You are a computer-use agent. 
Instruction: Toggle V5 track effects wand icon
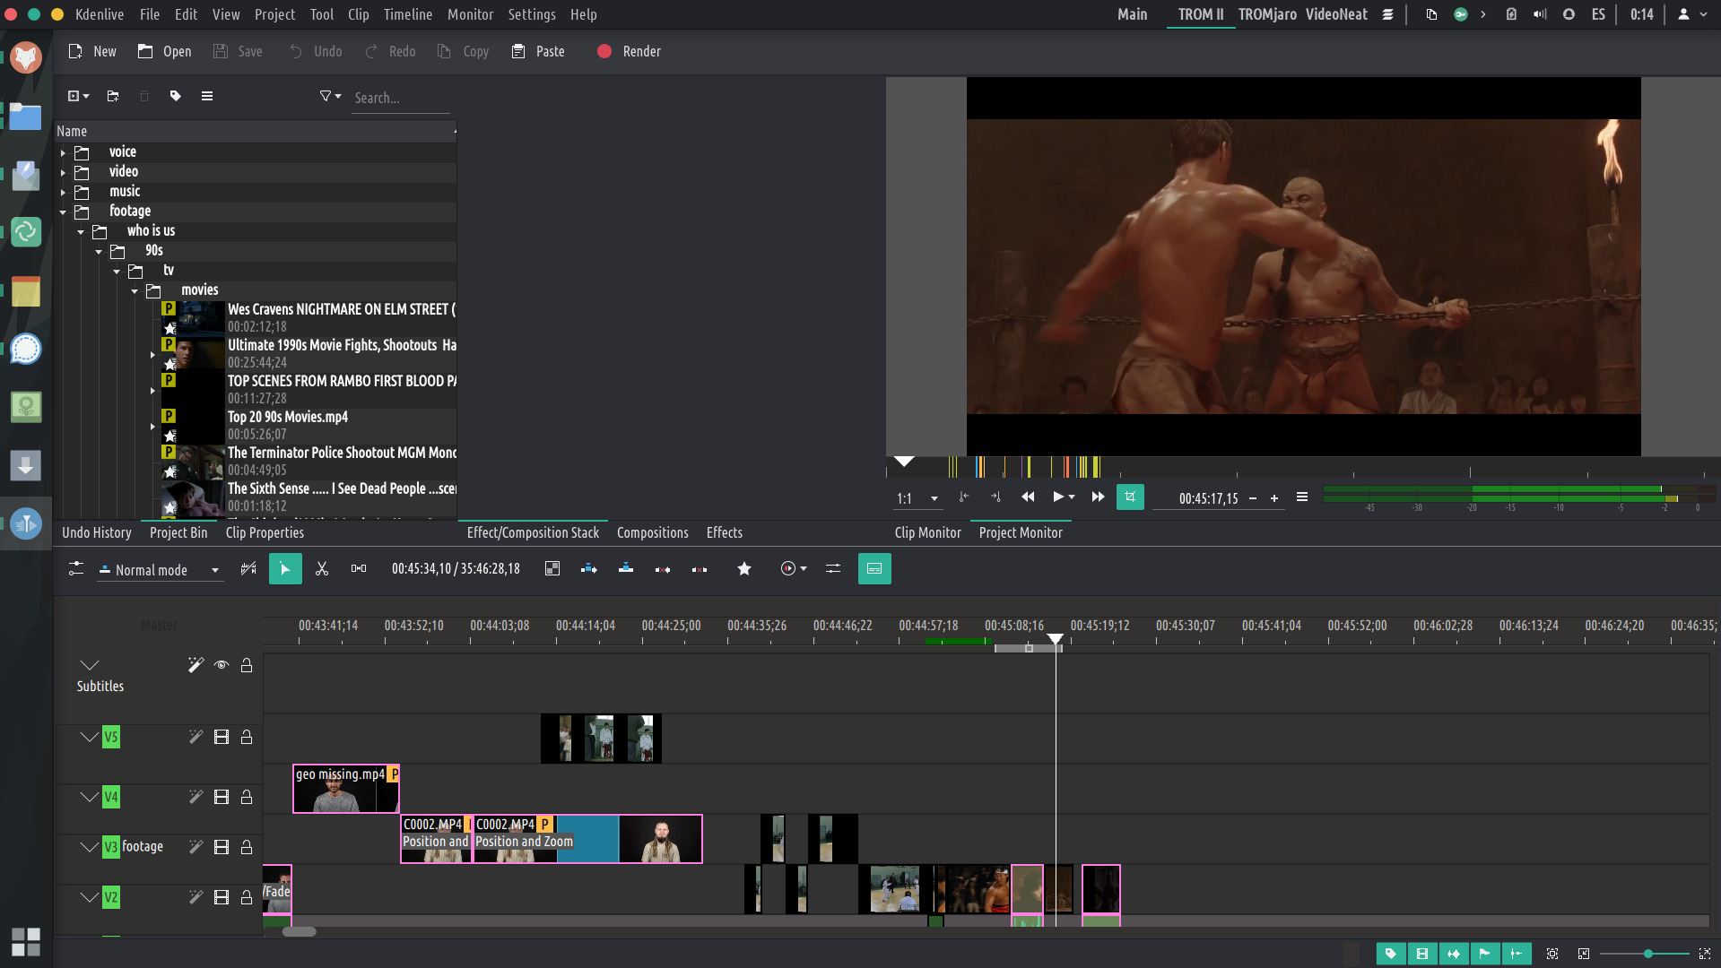(196, 737)
